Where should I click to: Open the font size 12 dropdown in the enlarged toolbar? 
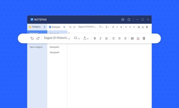pyautogui.click(x=77, y=38)
